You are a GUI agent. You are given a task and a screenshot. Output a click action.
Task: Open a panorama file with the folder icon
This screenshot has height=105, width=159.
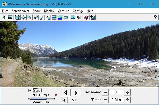pos(3,17)
